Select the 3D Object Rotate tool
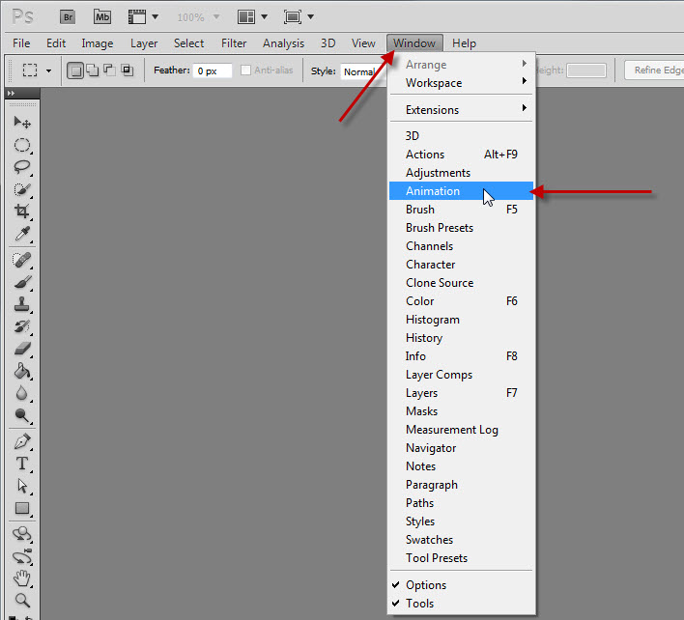 tap(22, 535)
